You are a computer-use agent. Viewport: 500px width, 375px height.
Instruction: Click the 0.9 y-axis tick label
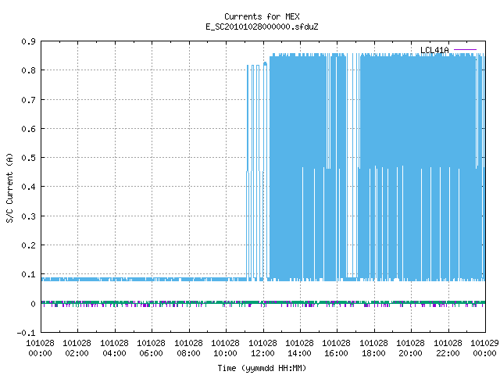click(28, 41)
